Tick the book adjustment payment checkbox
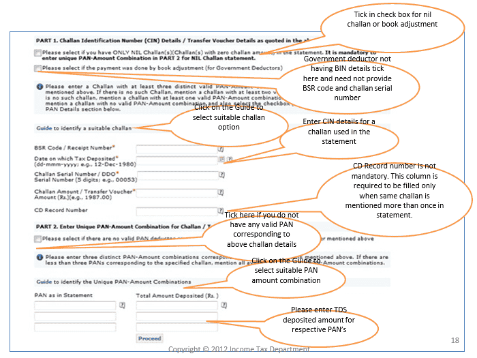Screen dimensions: 477x358 coord(37,68)
